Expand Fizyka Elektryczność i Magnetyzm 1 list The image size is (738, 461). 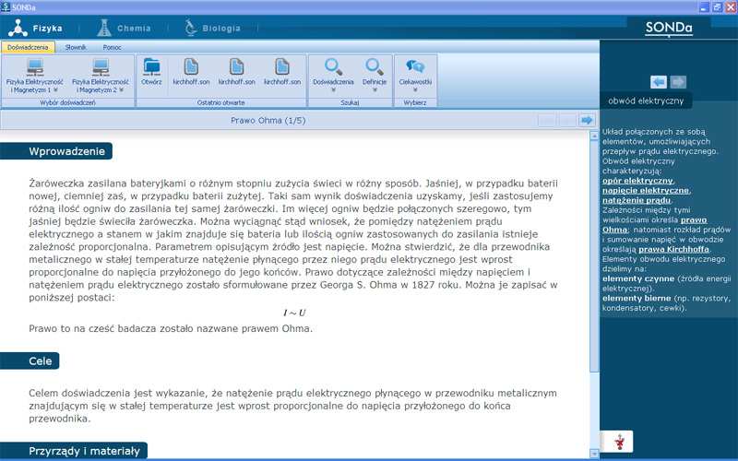[34, 76]
